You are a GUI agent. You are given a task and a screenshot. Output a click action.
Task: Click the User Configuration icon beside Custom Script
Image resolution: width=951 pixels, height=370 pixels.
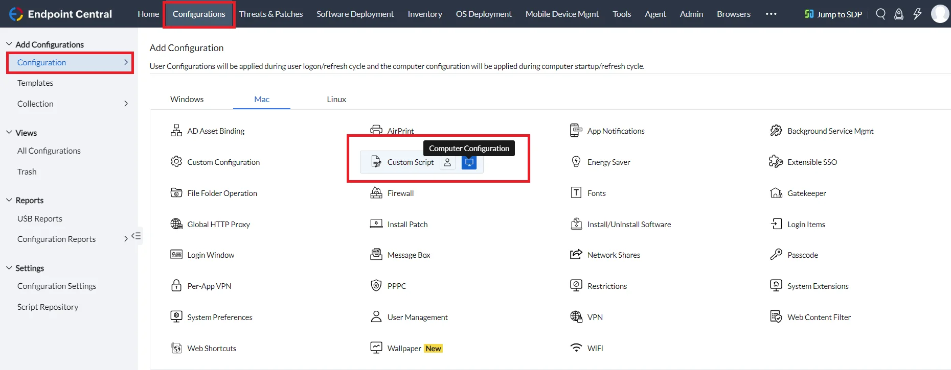[x=447, y=162]
